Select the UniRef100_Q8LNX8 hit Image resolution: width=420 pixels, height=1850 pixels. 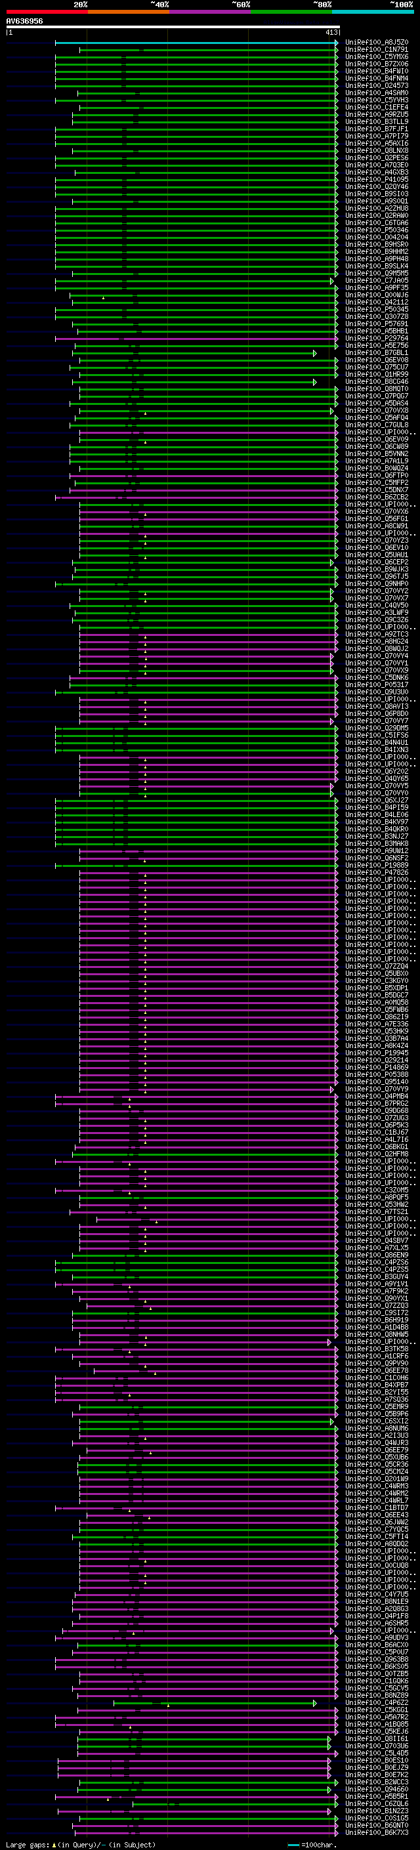point(376,151)
